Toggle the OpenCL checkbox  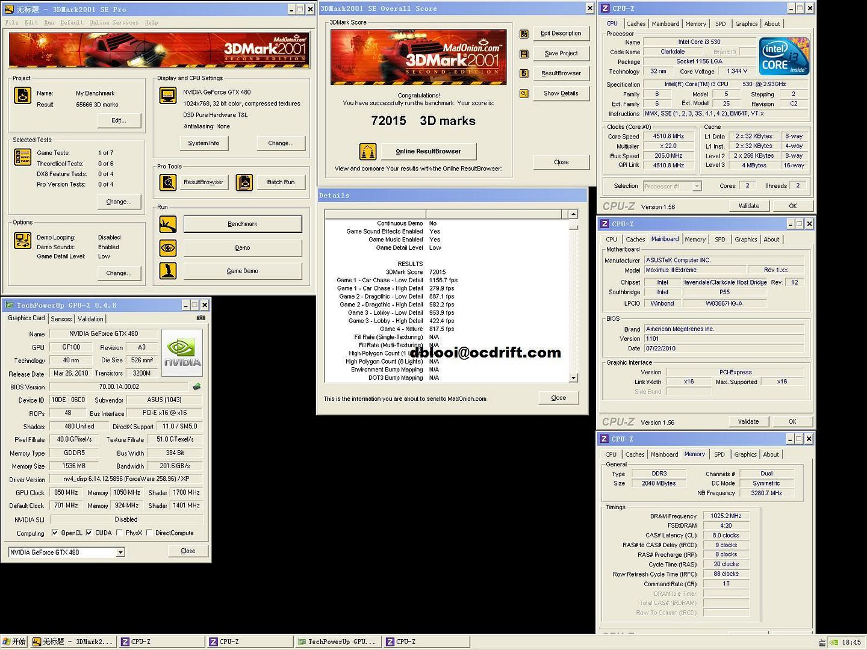pos(55,533)
